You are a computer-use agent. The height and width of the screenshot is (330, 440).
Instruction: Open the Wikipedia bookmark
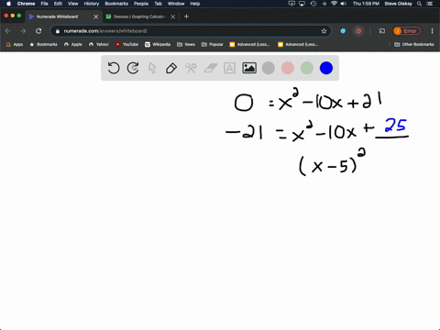pos(158,44)
